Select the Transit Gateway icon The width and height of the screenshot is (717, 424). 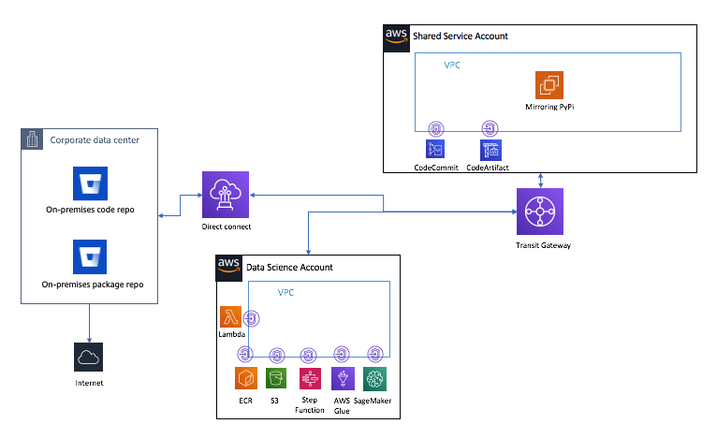click(x=540, y=212)
